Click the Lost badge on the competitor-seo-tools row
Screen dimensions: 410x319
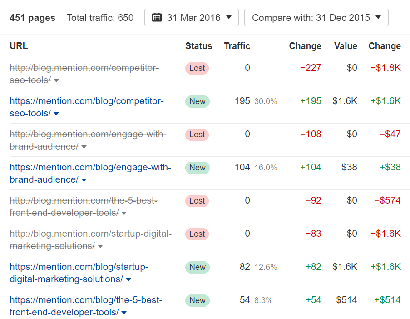click(x=197, y=68)
